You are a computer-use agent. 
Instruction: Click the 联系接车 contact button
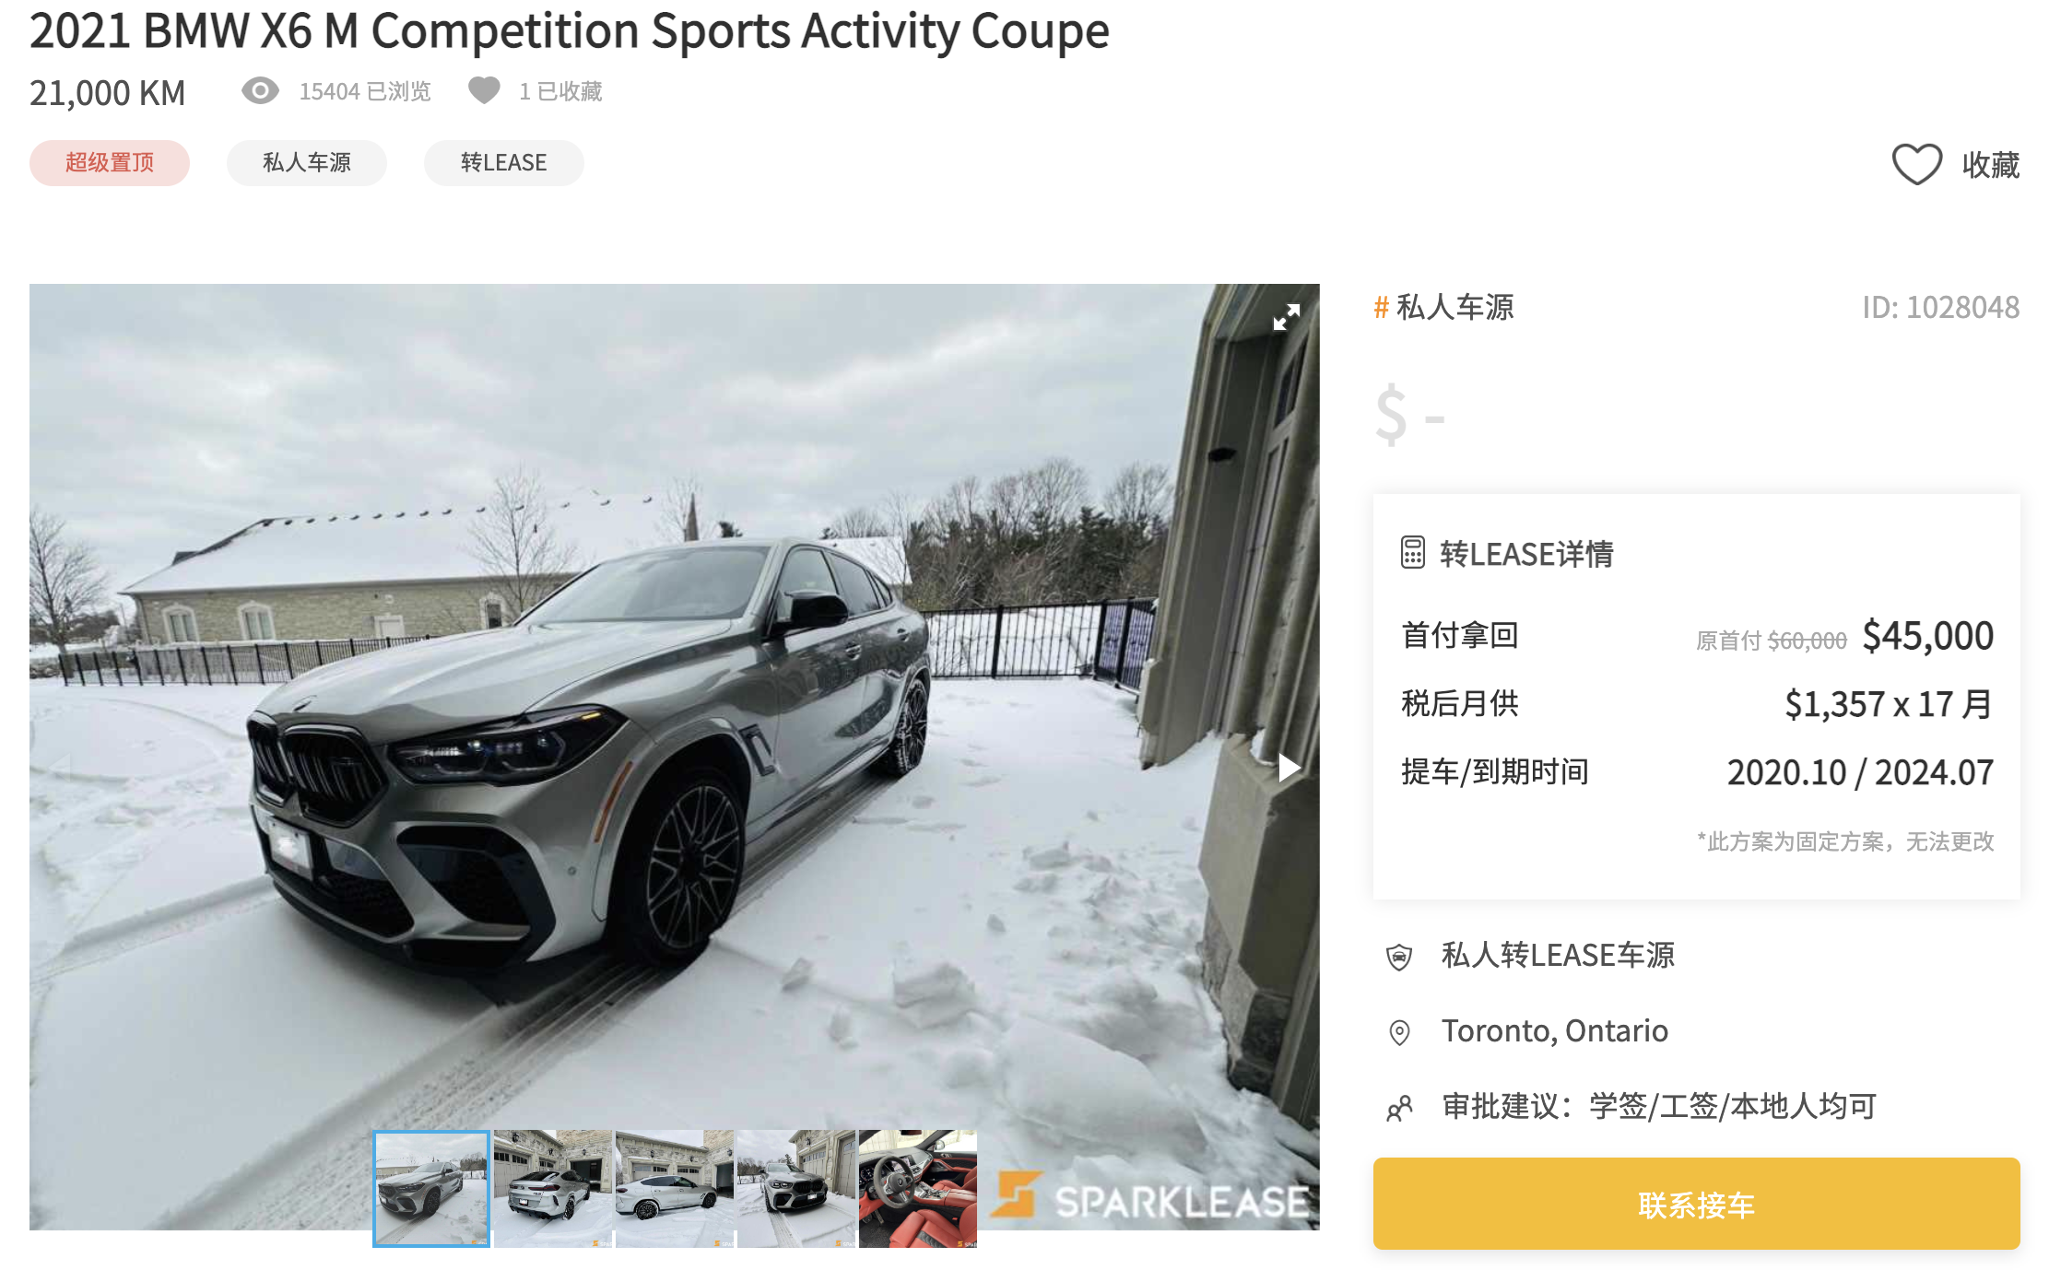1696,1204
